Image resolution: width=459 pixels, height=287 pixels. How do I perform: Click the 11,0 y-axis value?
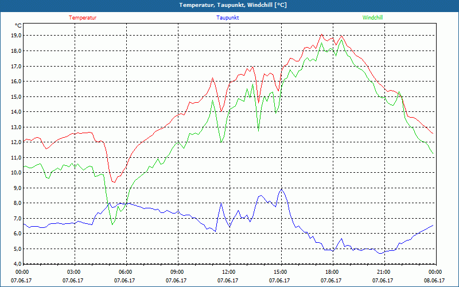click(x=17, y=157)
